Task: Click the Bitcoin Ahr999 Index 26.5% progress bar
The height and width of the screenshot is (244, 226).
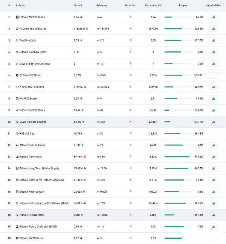Action: point(178,17)
